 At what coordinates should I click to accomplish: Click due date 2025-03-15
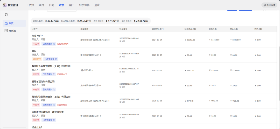click(x=157, y=116)
